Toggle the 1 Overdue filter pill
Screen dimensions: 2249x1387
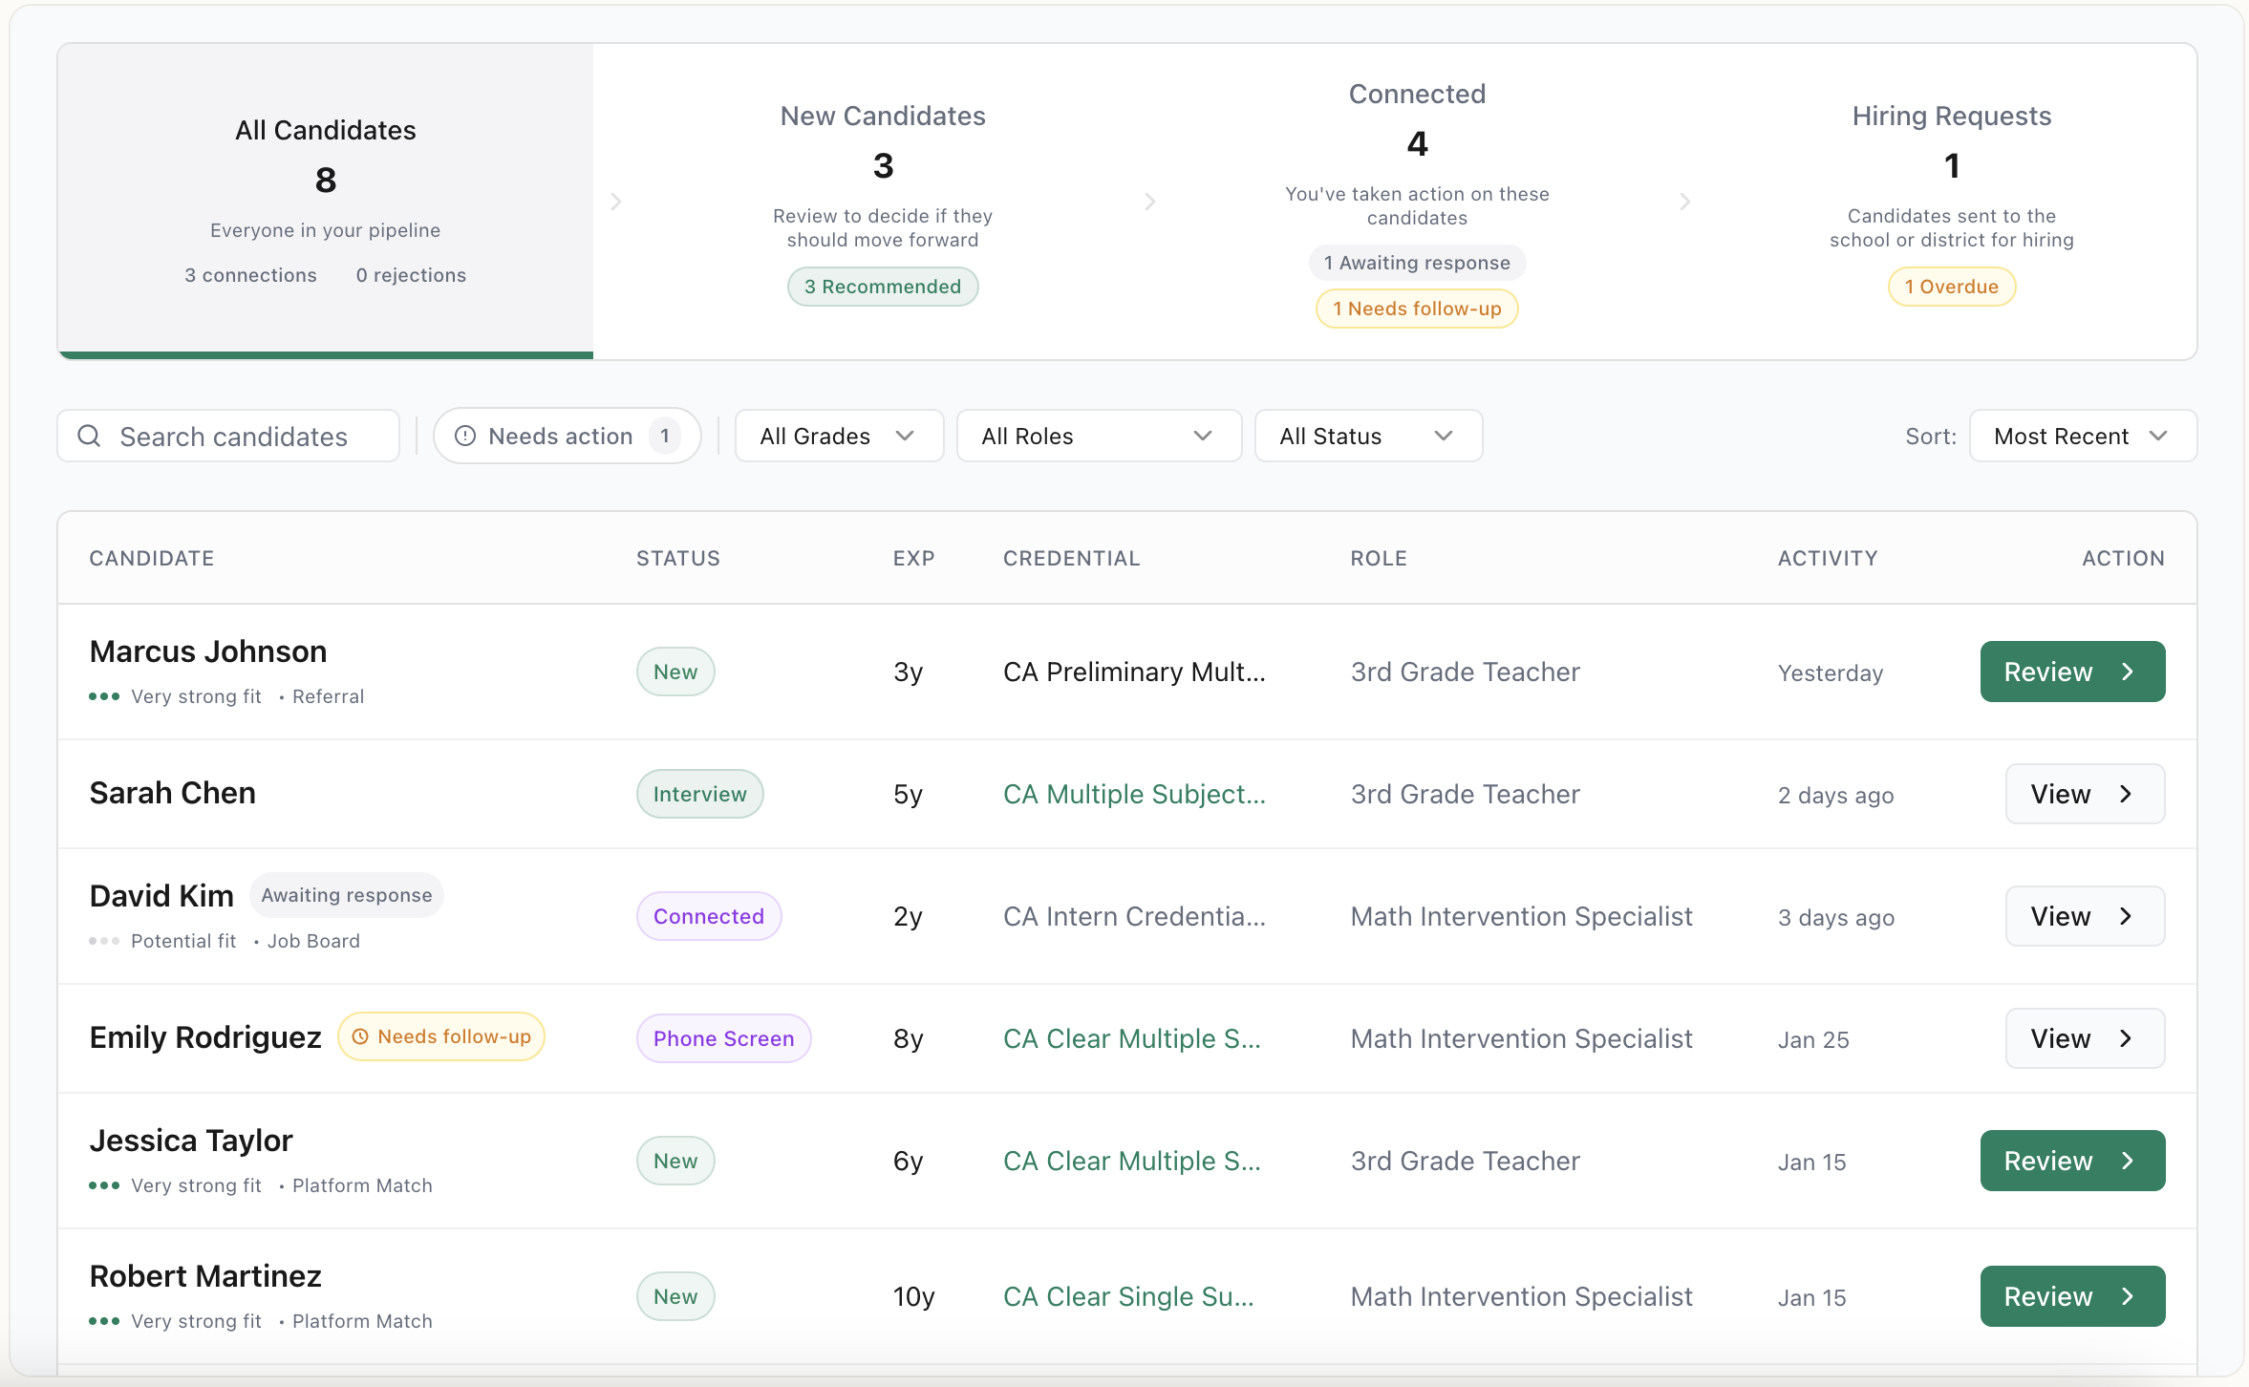coord(1951,287)
